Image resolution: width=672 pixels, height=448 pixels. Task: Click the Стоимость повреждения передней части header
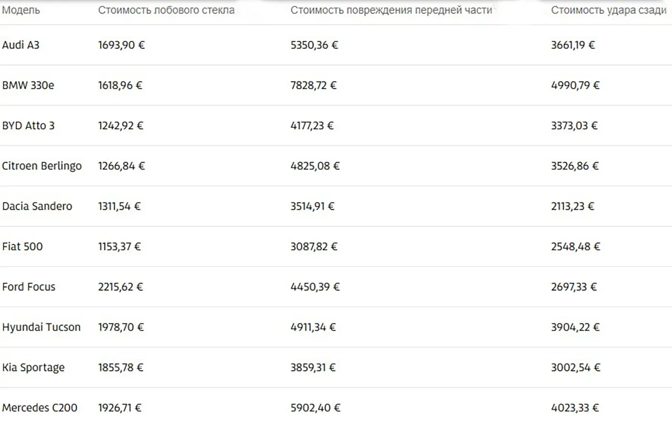point(391,10)
